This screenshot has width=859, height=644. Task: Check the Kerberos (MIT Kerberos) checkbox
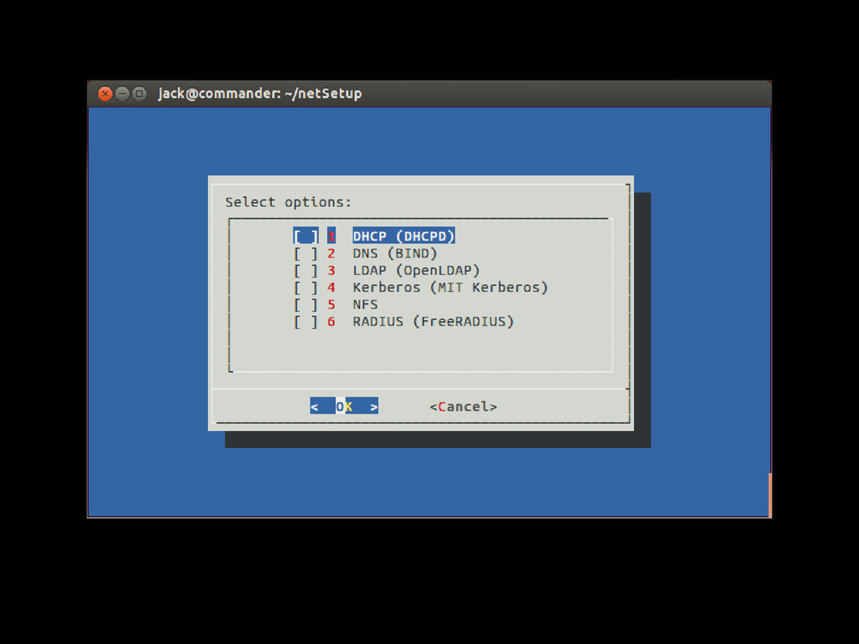click(x=305, y=288)
